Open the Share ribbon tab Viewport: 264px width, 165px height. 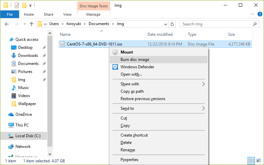[x=48, y=14]
